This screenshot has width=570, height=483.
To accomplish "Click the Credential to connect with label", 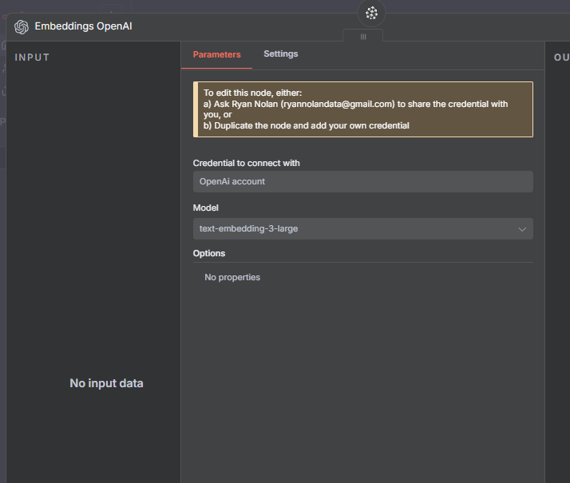I will [246, 163].
